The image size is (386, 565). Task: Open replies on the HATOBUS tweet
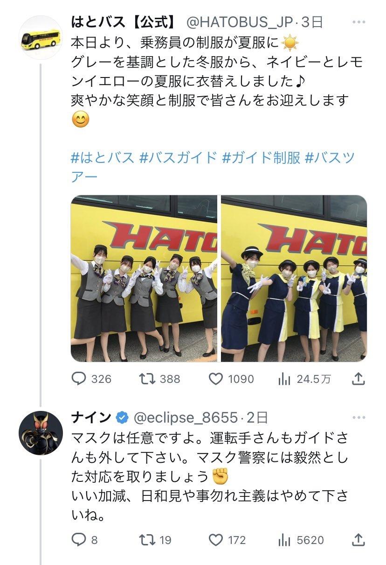(x=91, y=379)
